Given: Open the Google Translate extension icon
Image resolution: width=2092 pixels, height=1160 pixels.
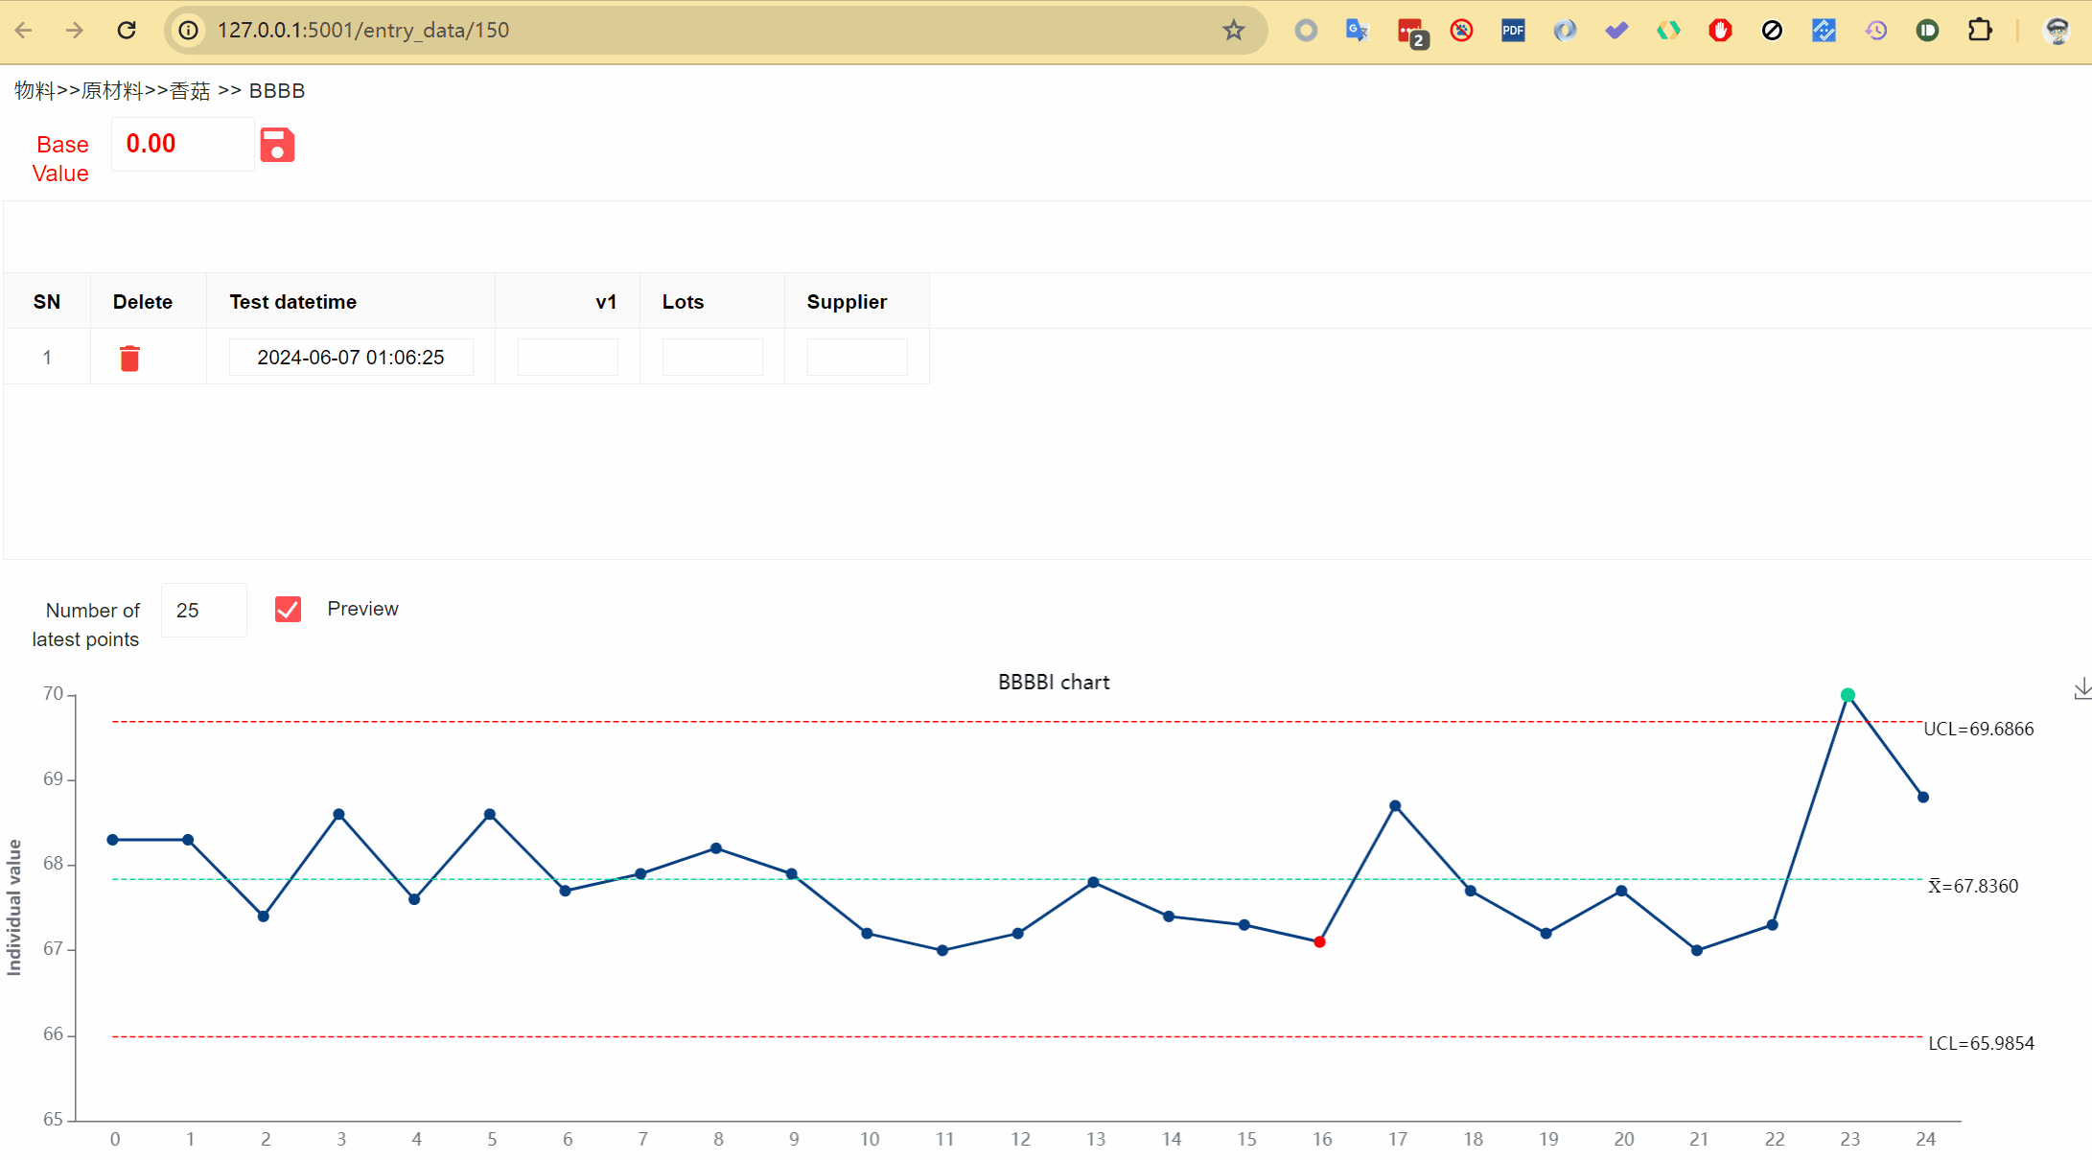Looking at the screenshot, I should 1358,31.
